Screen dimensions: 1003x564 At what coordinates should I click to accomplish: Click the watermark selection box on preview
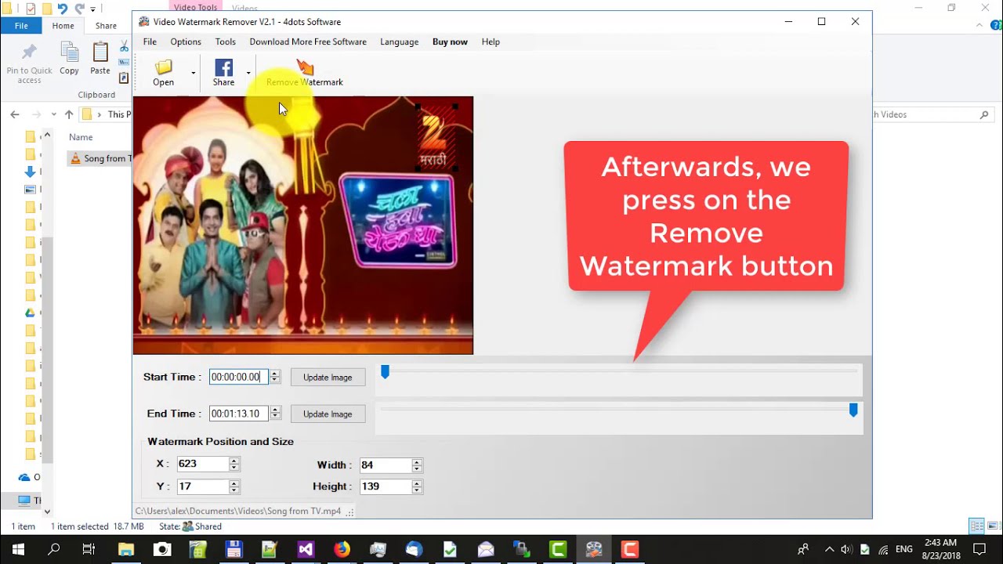[x=436, y=139]
